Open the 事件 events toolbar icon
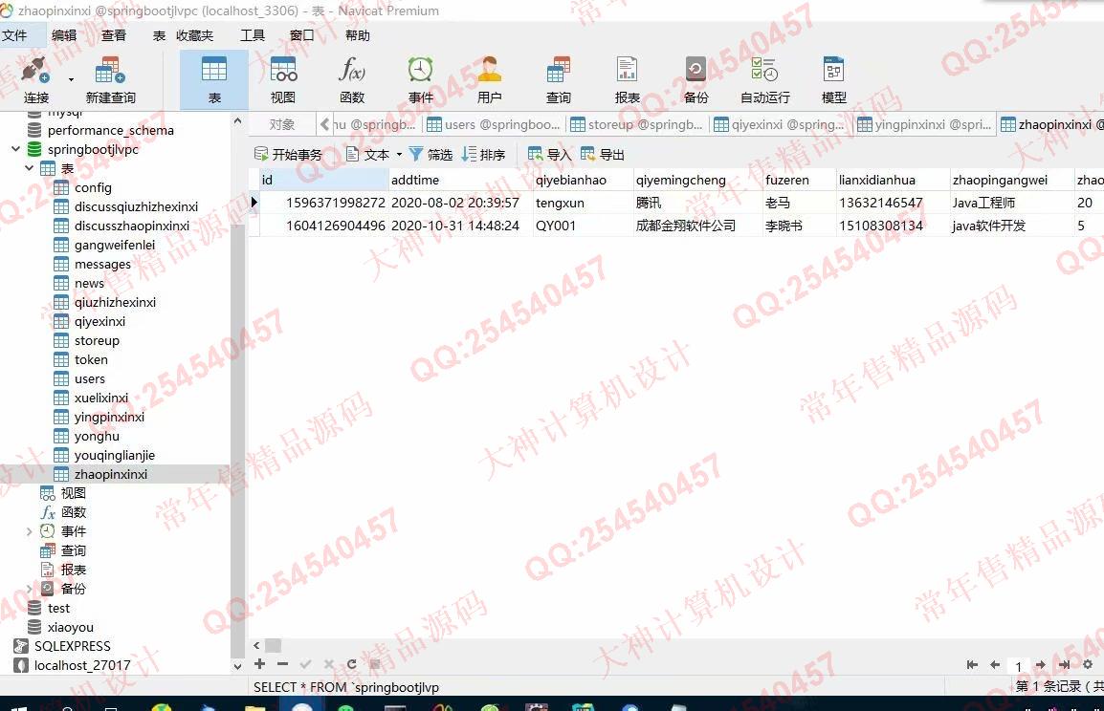Viewport: 1104px width, 711px height. 420,80
